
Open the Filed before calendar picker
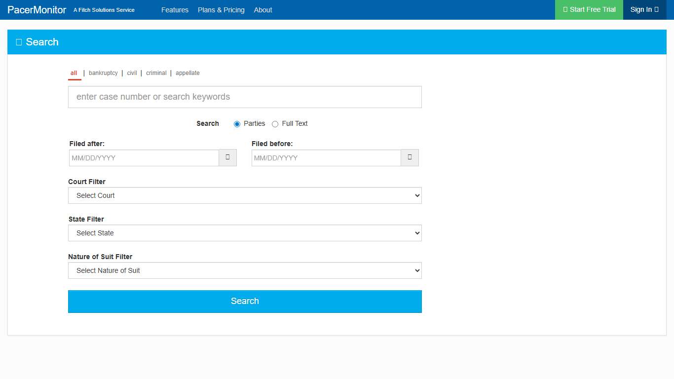(x=410, y=158)
